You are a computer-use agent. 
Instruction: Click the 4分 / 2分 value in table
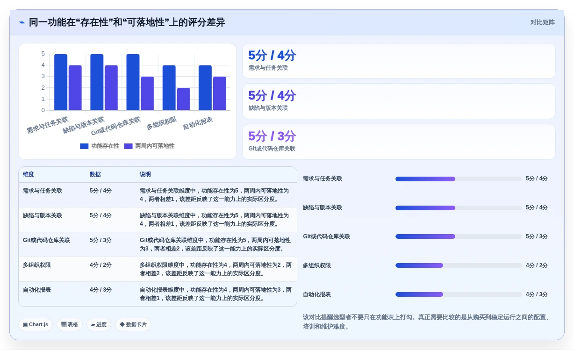pos(100,265)
